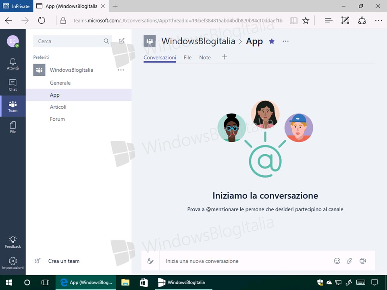The width and height of the screenshot is (387, 290).
Task: Start a new chat with compose icon
Action: click(122, 41)
